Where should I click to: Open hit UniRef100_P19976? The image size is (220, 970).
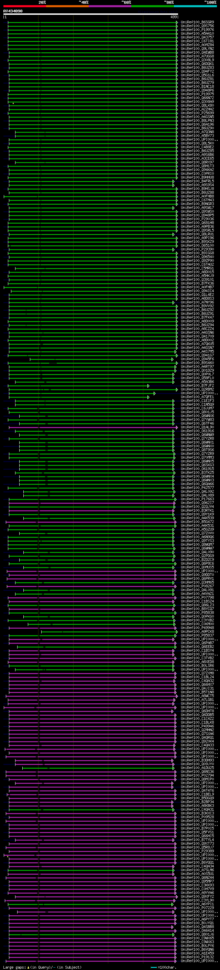[197, 30]
